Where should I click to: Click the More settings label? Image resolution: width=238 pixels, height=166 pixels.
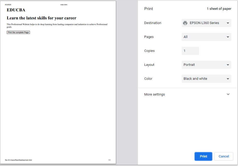(154, 94)
